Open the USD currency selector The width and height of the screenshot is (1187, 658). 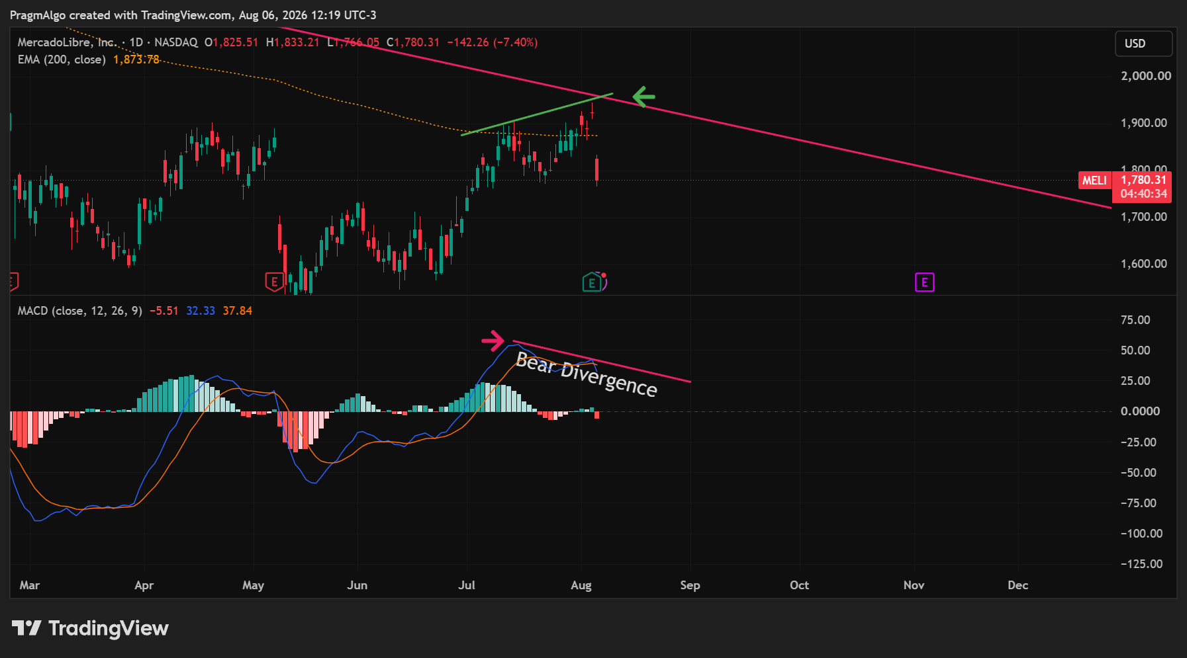click(1143, 44)
